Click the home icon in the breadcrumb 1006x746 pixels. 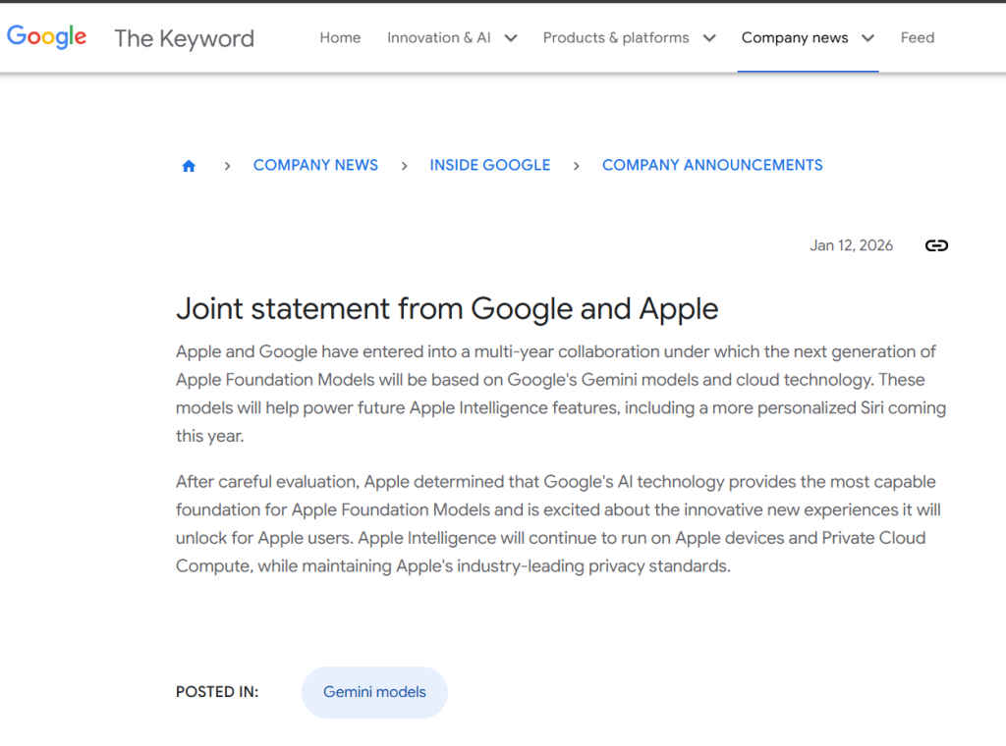(189, 166)
